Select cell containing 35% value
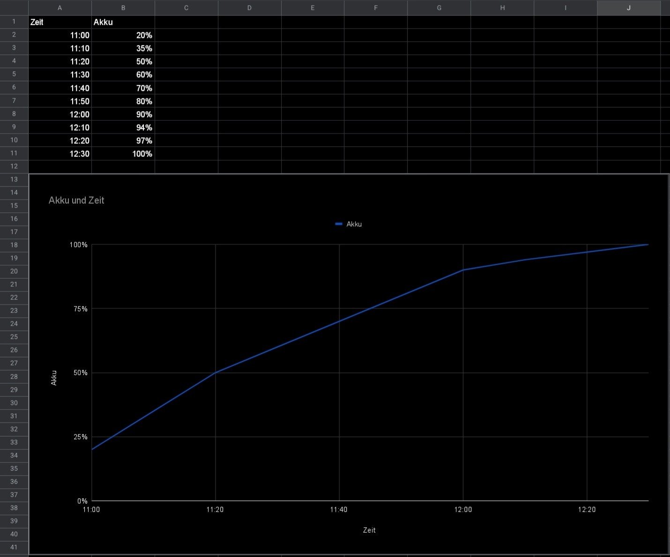This screenshot has height=557, width=670. 123,48
